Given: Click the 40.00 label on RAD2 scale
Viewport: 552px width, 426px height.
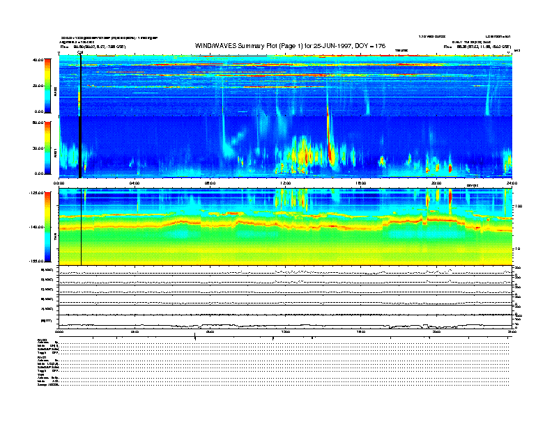Looking at the screenshot, I should 38,60.
